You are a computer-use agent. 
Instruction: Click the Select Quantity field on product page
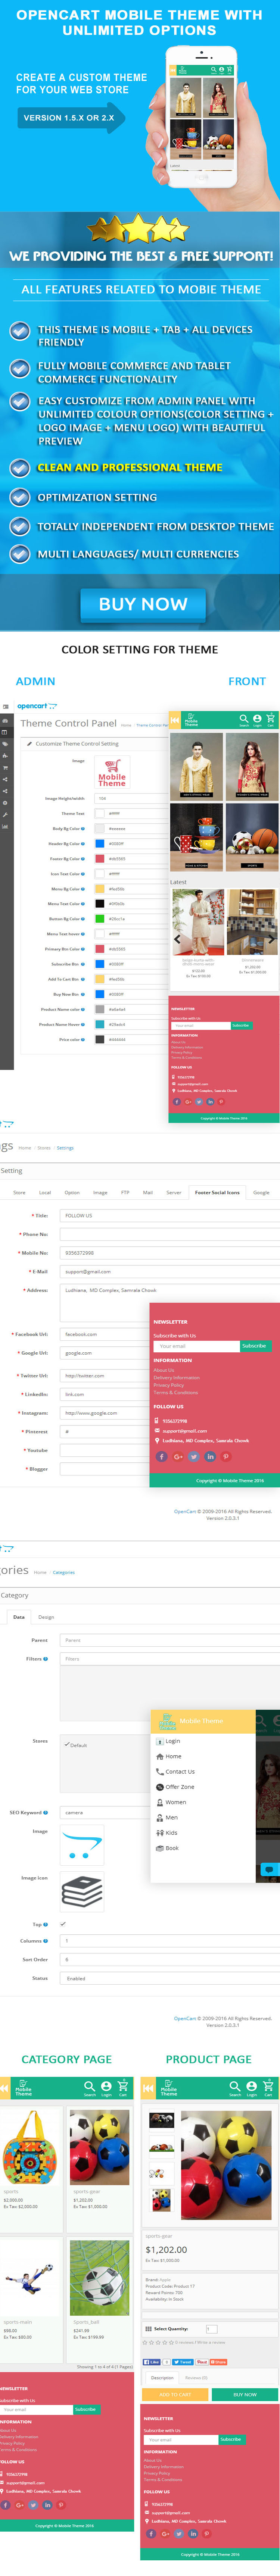point(212,2329)
